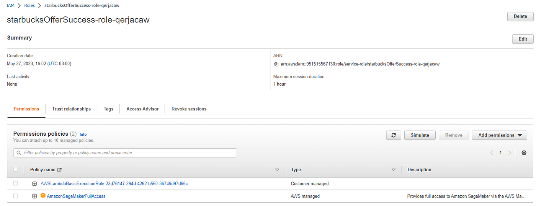This screenshot has height=206, width=536.
Task: Click the creation date 'May 27, 2023, 16:02 (UTC-03:00)'
Action: tap(39, 63)
